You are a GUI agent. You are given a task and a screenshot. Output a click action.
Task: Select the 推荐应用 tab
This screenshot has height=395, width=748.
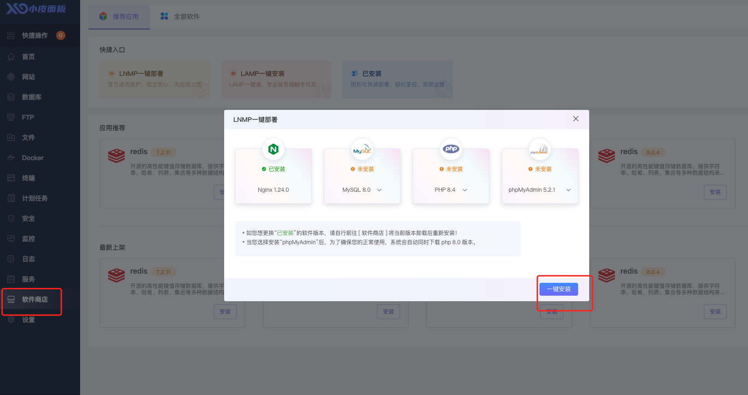tap(119, 17)
